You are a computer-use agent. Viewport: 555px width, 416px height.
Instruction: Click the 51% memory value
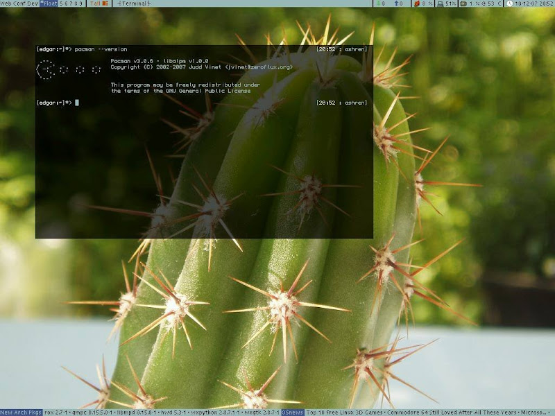(450, 3)
